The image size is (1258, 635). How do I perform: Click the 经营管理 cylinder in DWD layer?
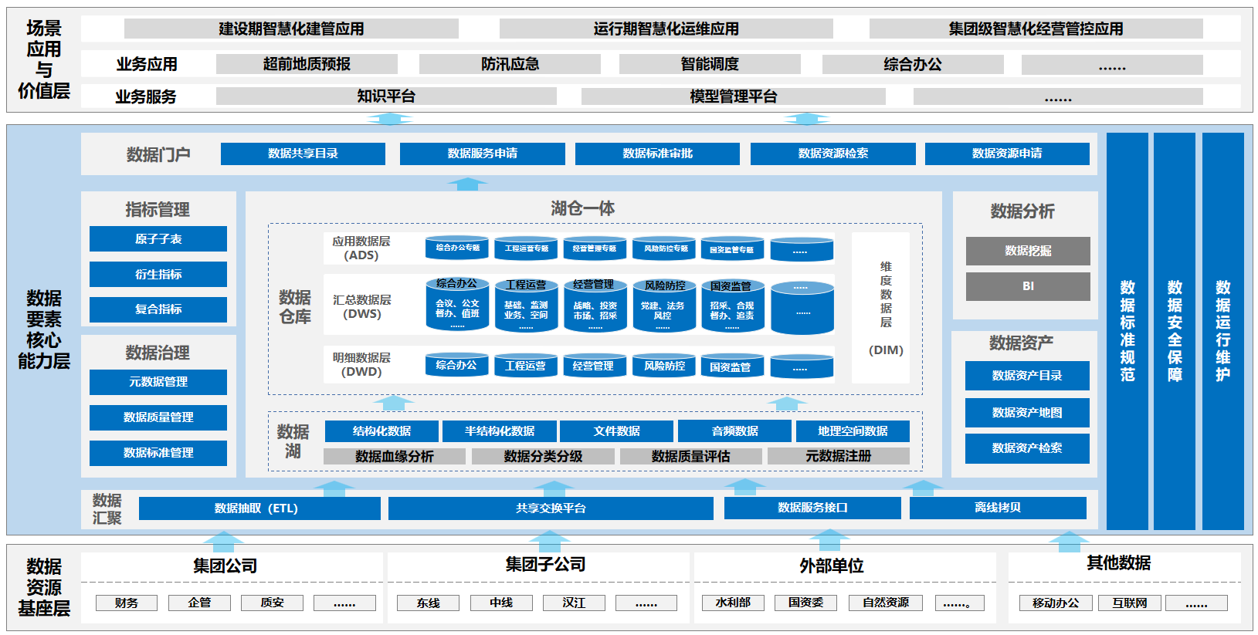click(594, 366)
